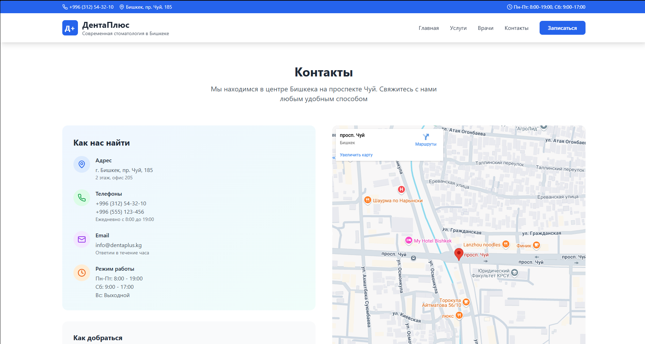Click the address "Бишкек, пр. Чуй, 185" in the top bar
The image size is (645, 344).
pos(149,7)
